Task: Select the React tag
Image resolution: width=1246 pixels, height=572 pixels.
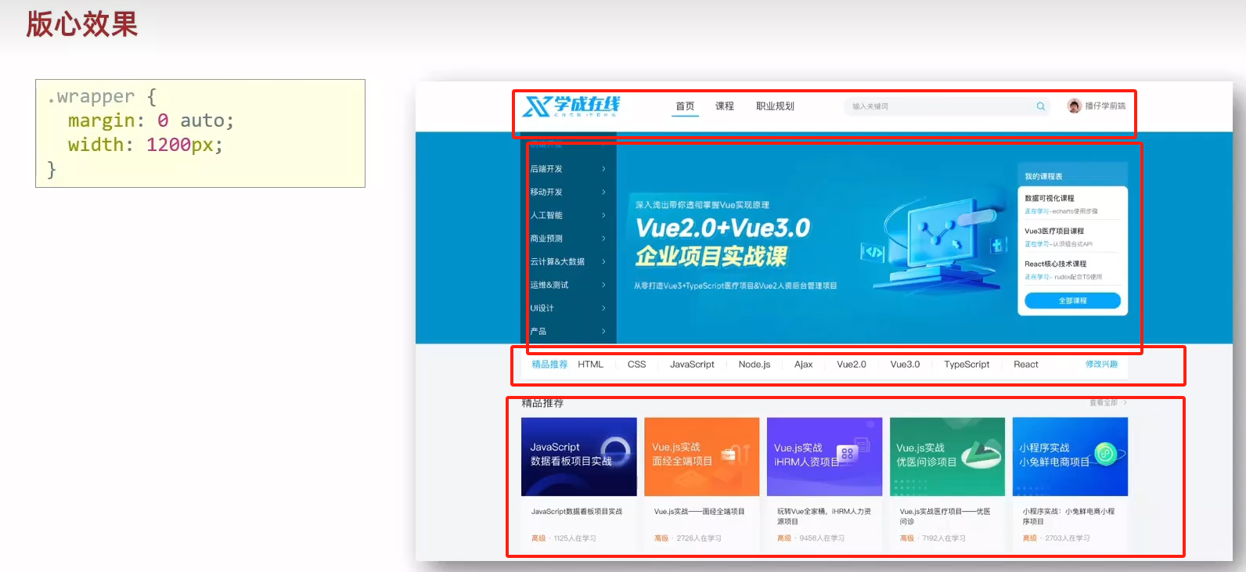Action: tap(1026, 365)
